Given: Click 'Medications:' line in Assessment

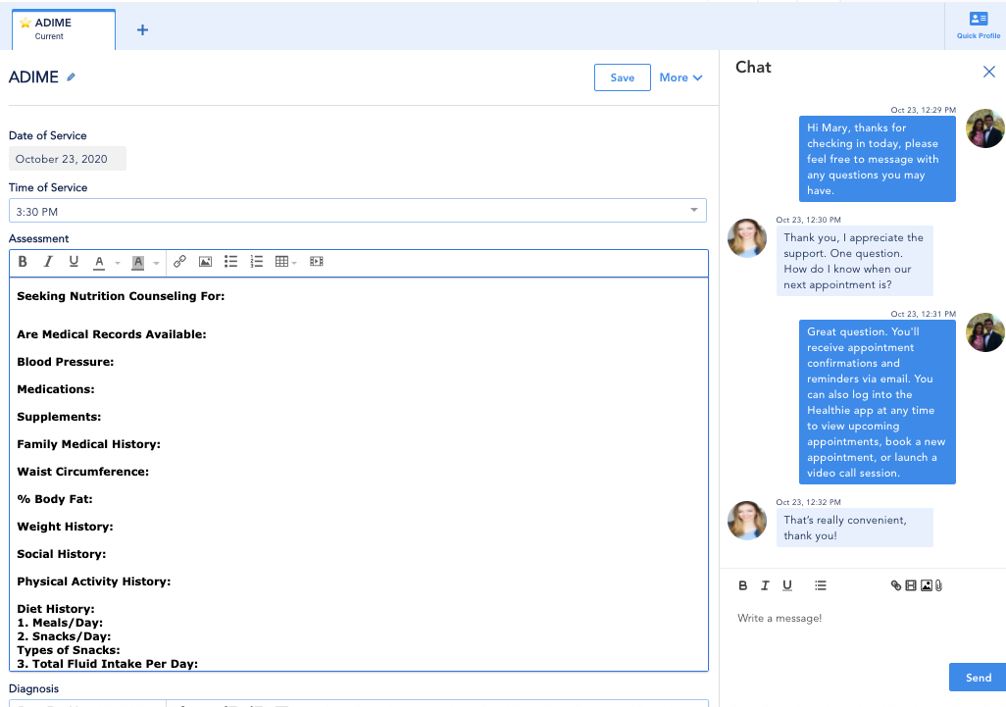Looking at the screenshot, I should pyautogui.click(x=56, y=389).
